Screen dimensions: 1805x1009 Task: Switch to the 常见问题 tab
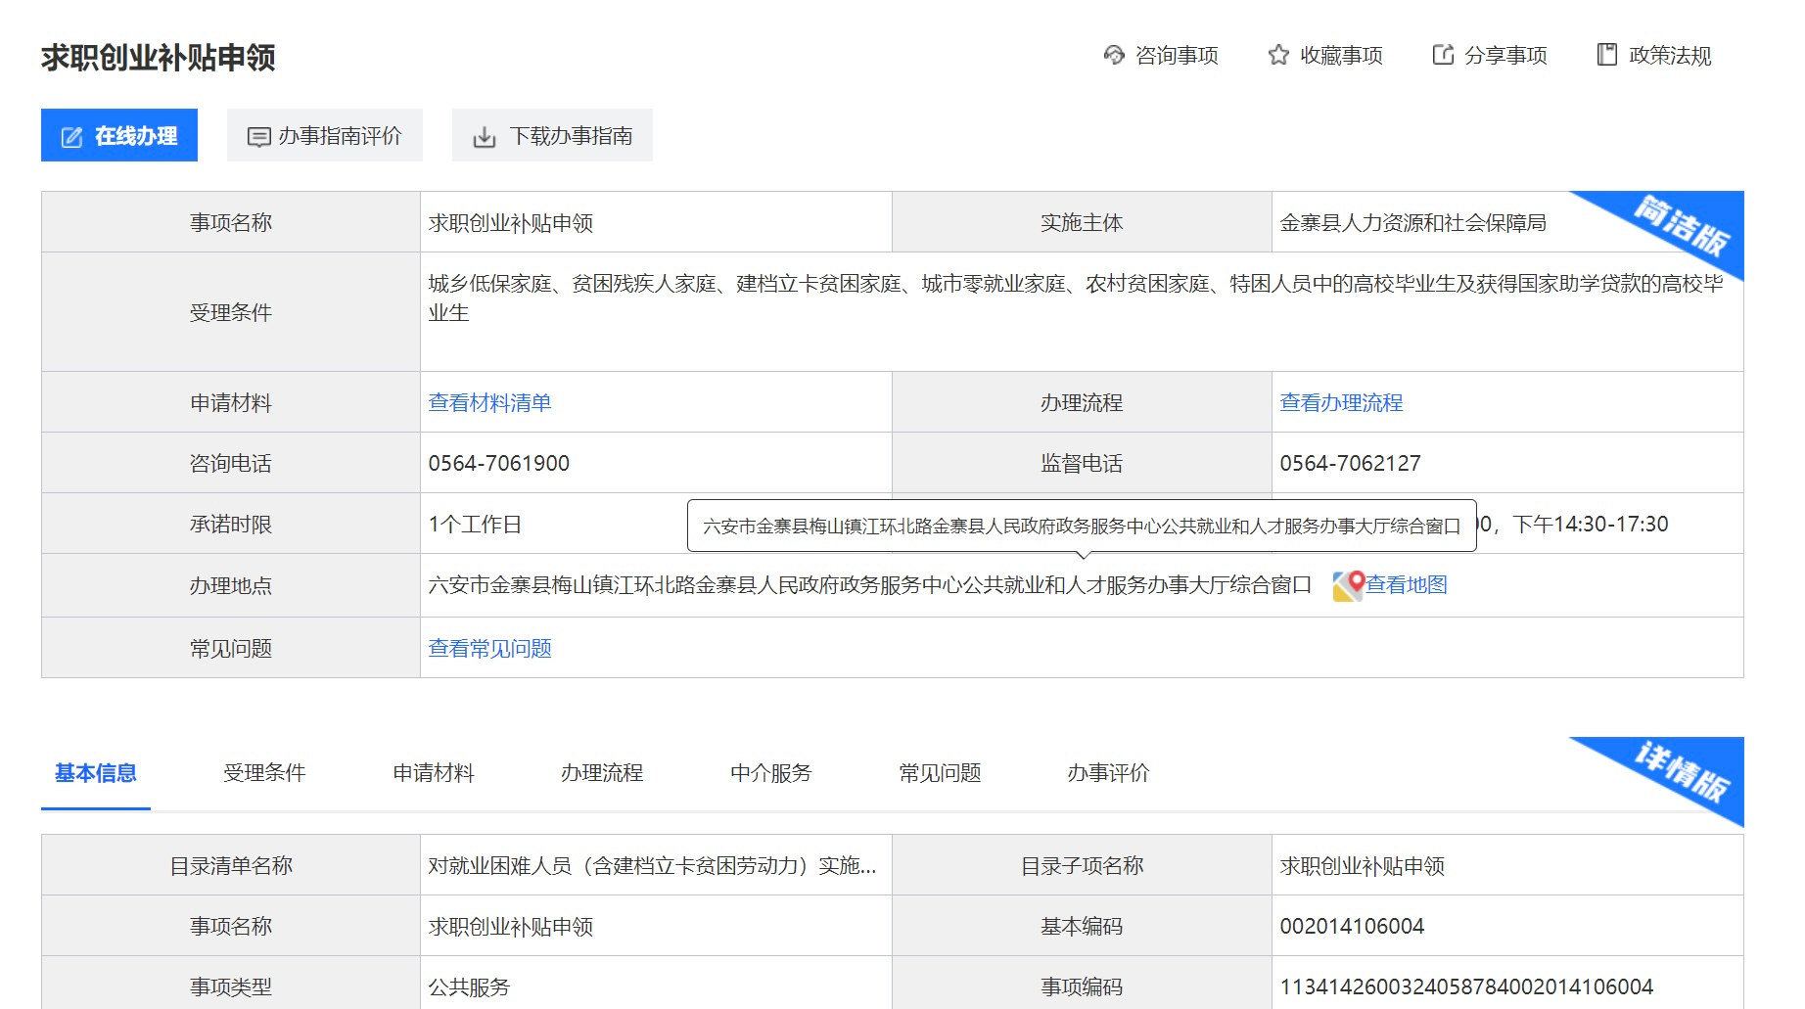click(x=940, y=773)
